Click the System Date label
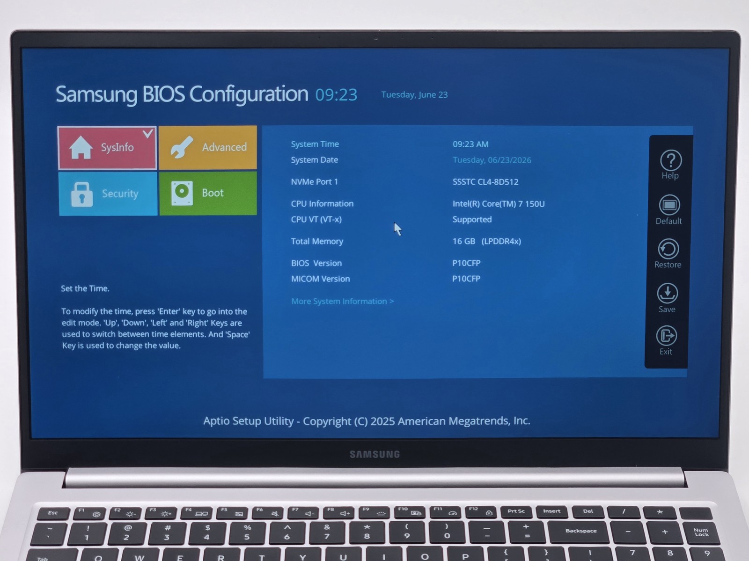Screen dimensions: 749x561 [x=314, y=160]
